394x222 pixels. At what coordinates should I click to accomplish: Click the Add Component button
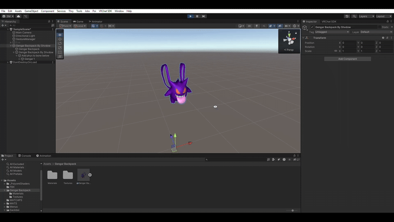pos(347,59)
